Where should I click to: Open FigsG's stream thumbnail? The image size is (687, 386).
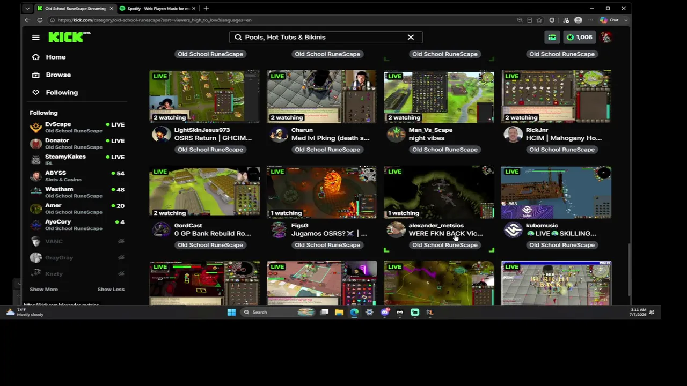tap(321, 192)
